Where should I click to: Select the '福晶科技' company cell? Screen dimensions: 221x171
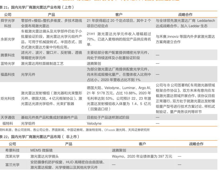(x=8, y=75)
